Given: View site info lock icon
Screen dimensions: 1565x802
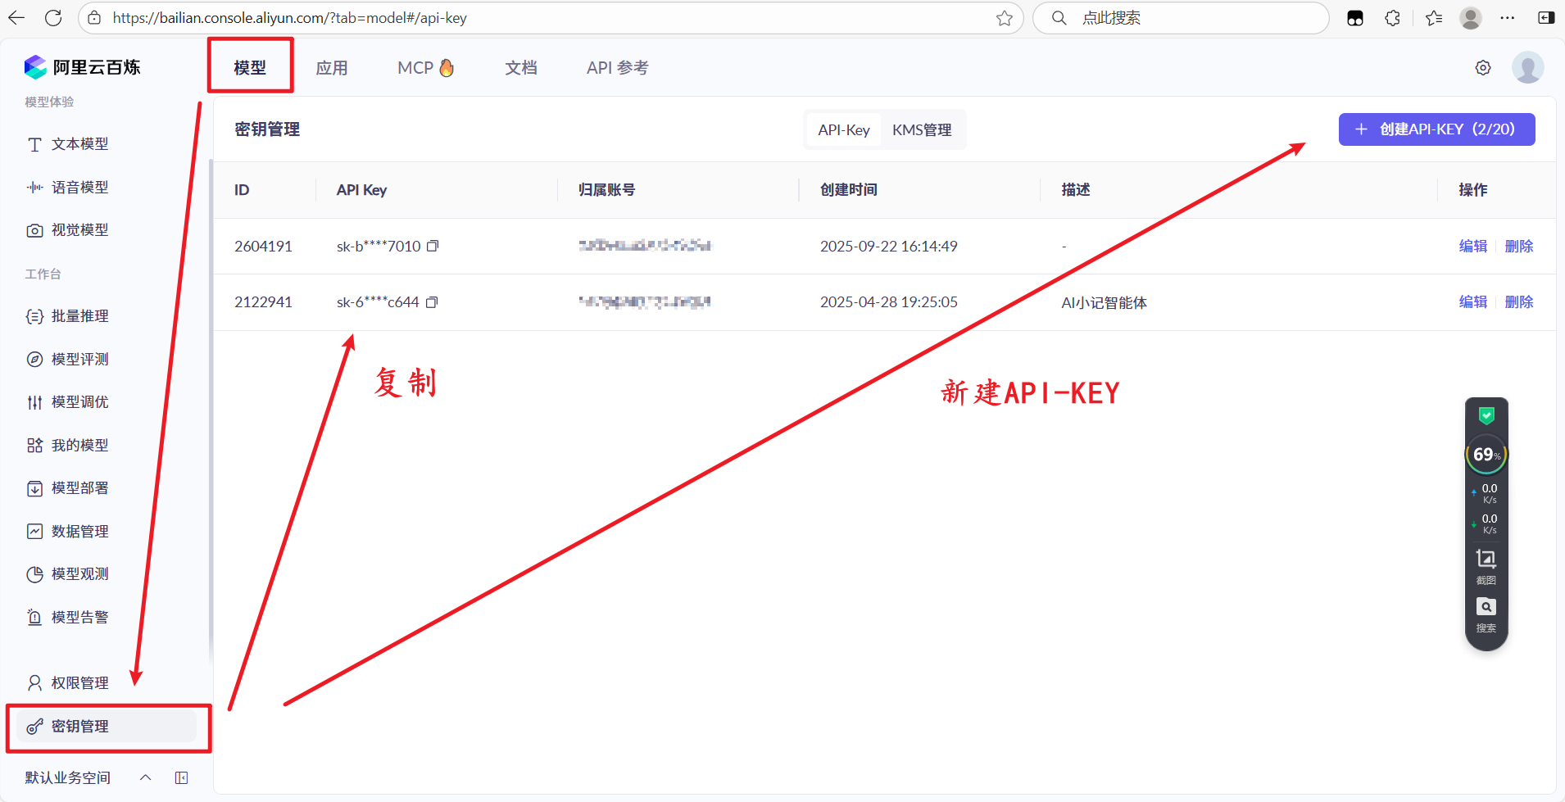Looking at the screenshot, I should 94,18.
